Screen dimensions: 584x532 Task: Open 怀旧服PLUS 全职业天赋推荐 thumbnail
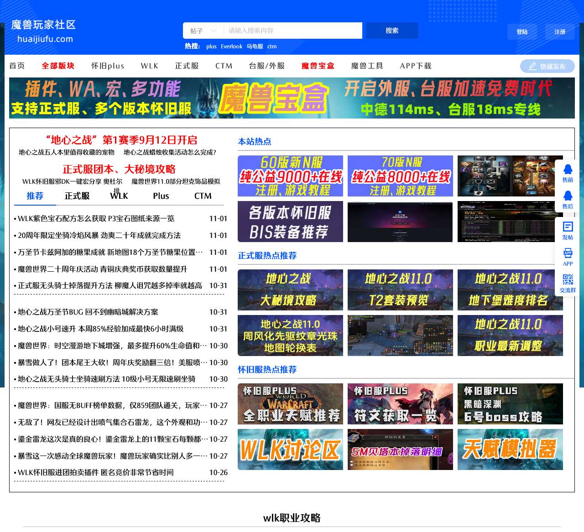tap(290, 404)
